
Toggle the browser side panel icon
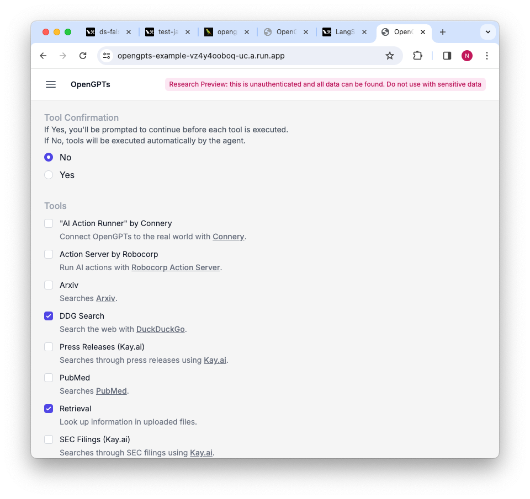pos(447,56)
